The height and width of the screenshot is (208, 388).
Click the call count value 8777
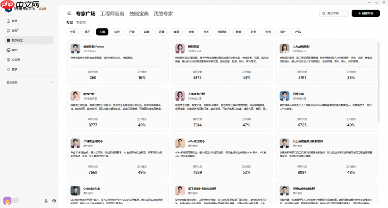click(93, 125)
